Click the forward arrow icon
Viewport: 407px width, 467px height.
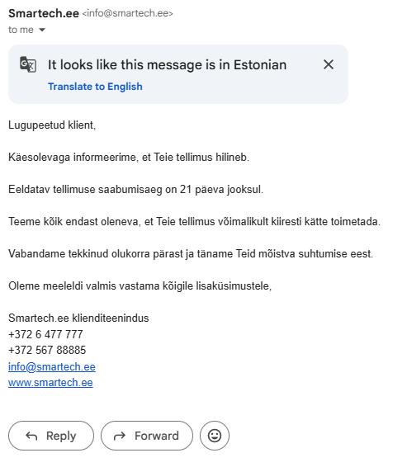coord(120,436)
